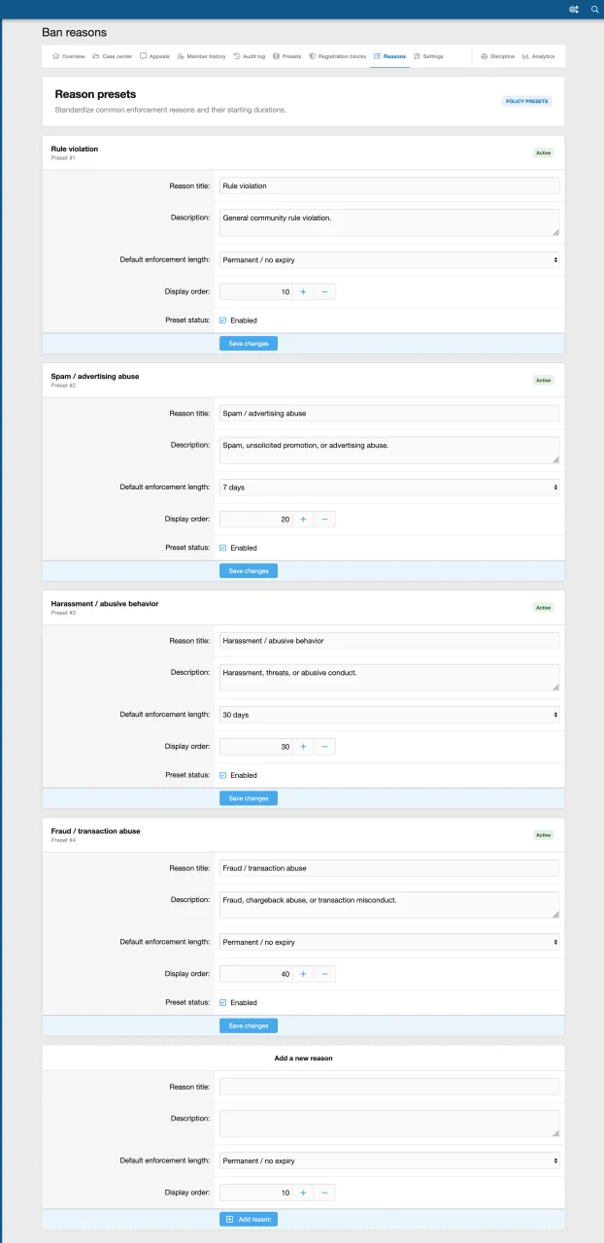Open enforcement length dropdown showing 7 days
604x1243 pixels.
pos(389,487)
